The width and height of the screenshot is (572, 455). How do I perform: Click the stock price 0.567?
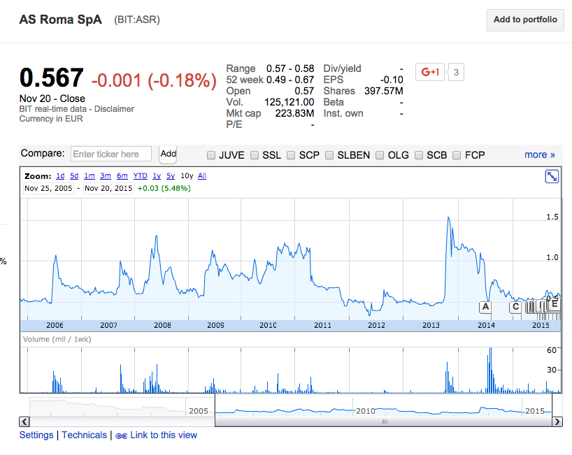(x=52, y=78)
